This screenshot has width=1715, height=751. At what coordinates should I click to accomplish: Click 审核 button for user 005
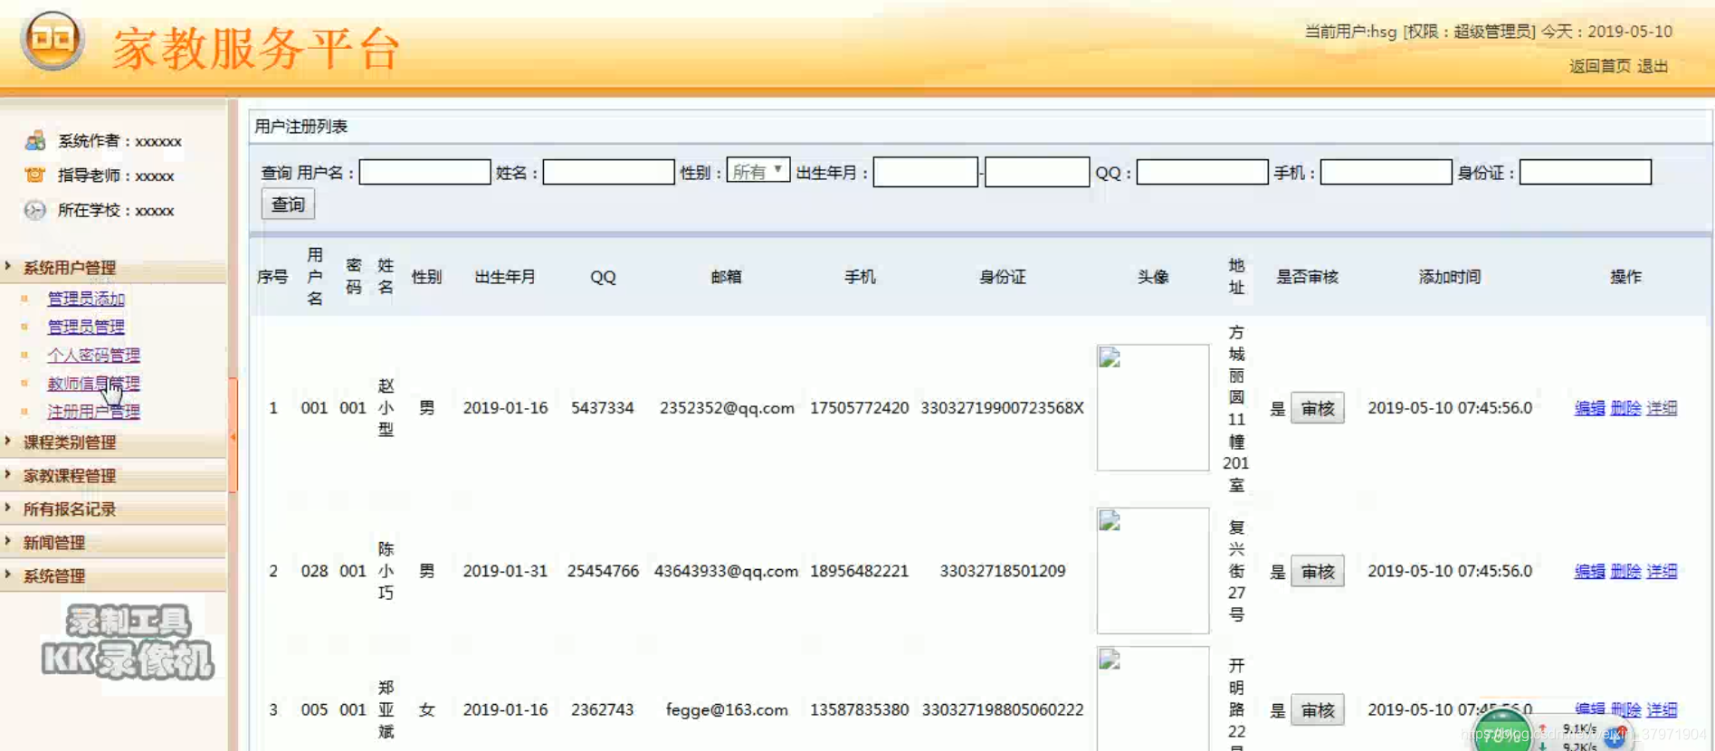click(1317, 710)
